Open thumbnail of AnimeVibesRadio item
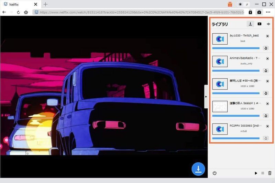The height and width of the screenshot is (183, 275). [220, 62]
